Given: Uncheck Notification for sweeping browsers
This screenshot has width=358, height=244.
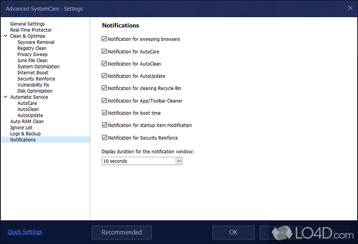Looking at the screenshot, I should pyautogui.click(x=104, y=39).
